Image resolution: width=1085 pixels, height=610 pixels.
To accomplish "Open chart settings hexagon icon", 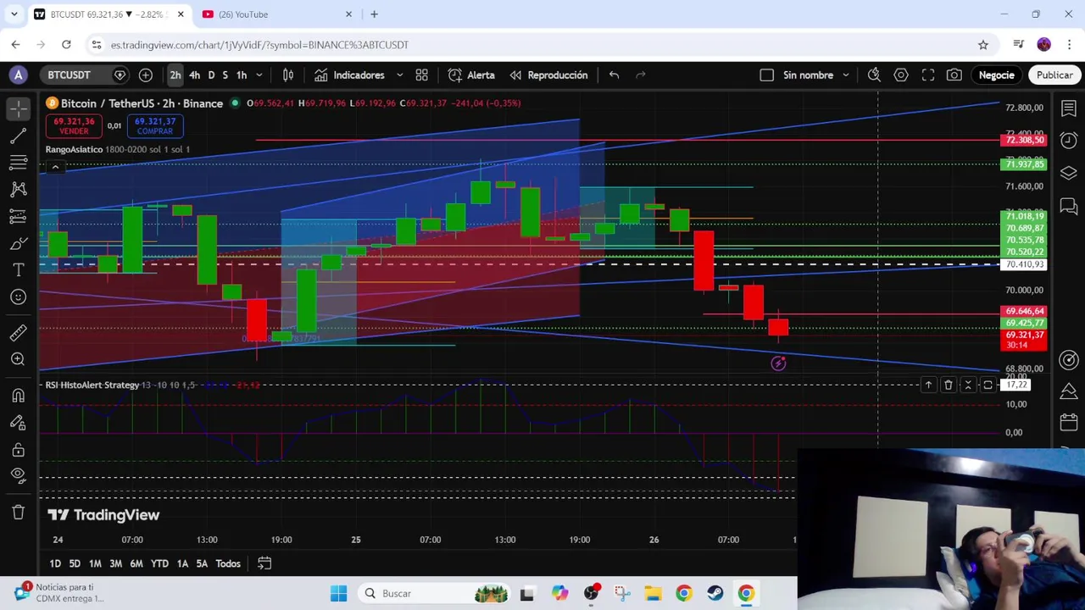I will click(901, 75).
